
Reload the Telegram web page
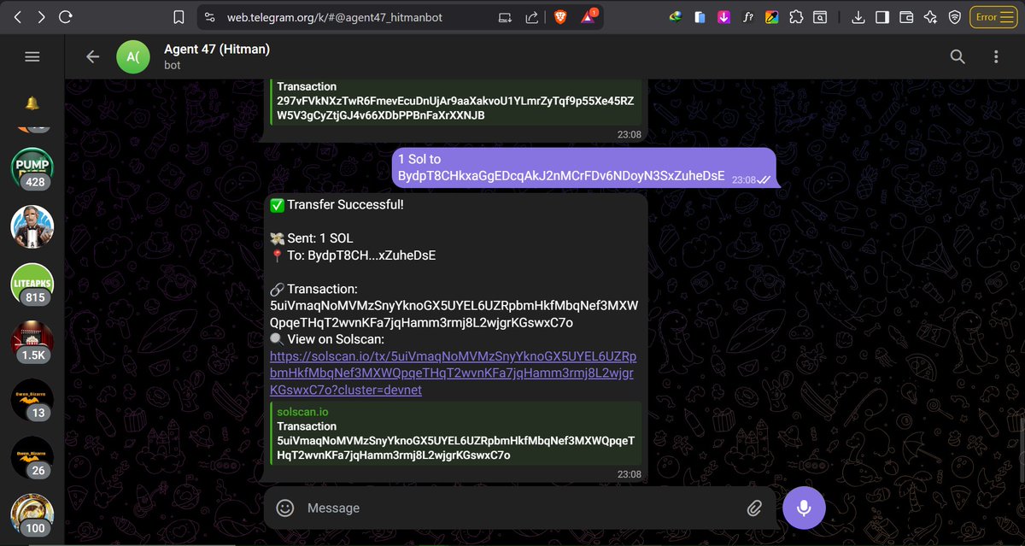coord(66,16)
